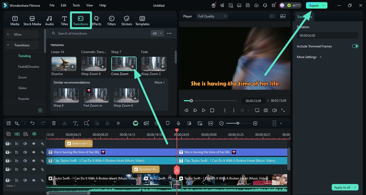The height and width of the screenshot is (195, 366).
Task: Select the Zoom transitions category
Action: point(23,77)
